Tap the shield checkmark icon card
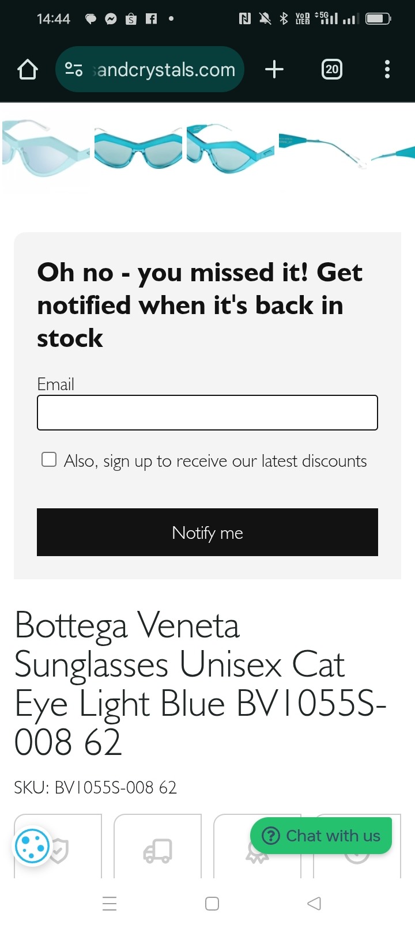The image size is (415, 929). 58,846
